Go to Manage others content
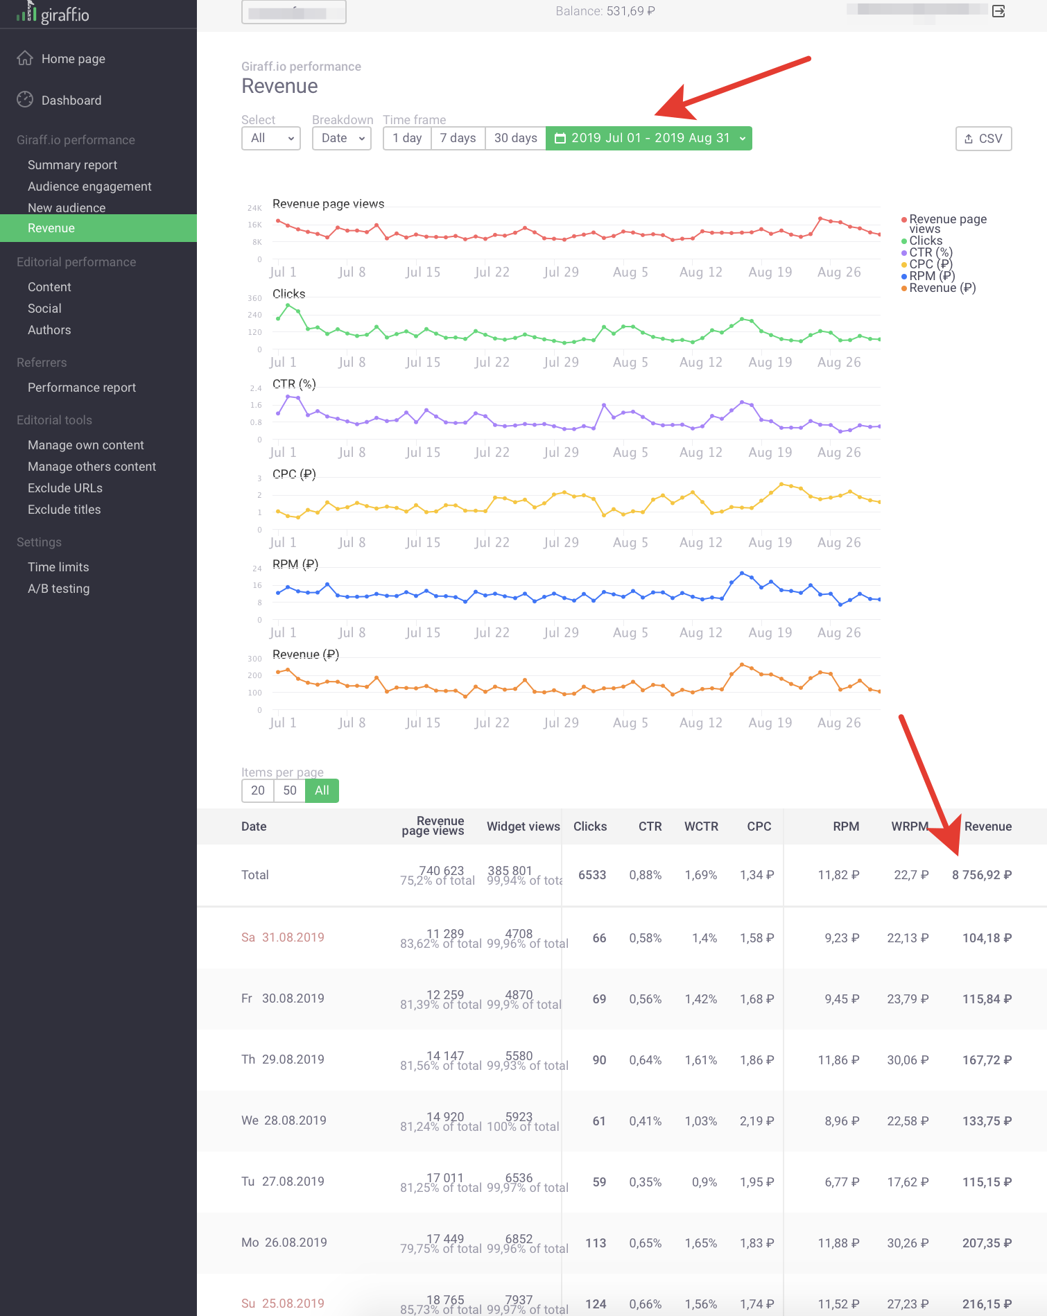This screenshot has width=1047, height=1316. [92, 467]
